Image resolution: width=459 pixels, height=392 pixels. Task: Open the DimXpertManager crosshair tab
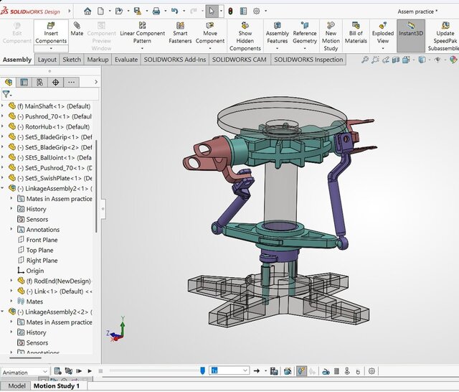coord(56,83)
